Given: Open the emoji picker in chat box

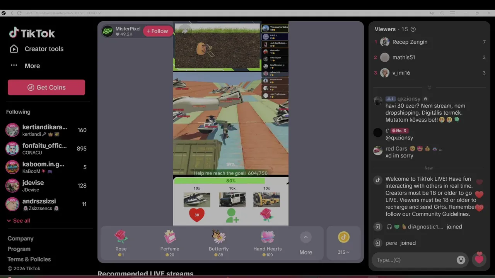Looking at the screenshot, I should pos(461,260).
